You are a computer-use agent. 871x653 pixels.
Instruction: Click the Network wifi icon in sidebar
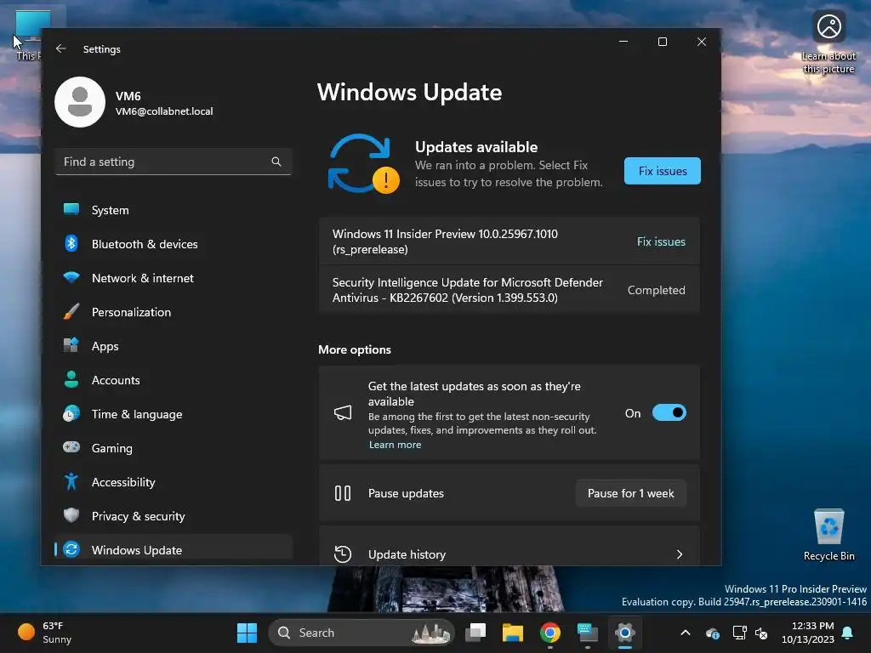(x=71, y=278)
